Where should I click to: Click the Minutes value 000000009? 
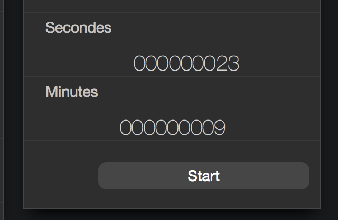[x=173, y=127]
